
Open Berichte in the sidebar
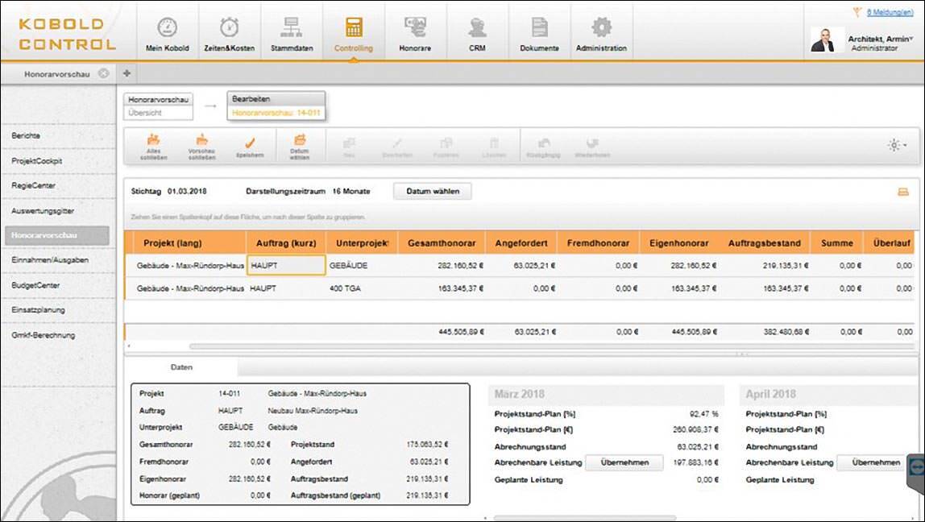click(26, 135)
